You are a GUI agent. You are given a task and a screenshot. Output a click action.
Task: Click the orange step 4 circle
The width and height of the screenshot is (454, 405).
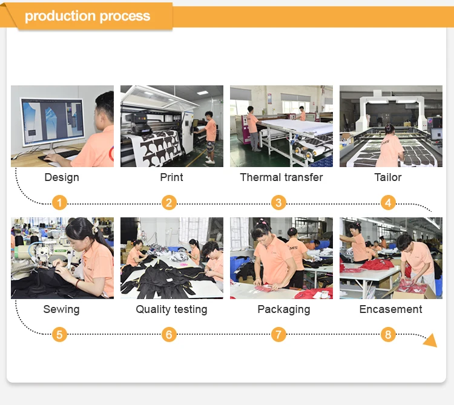tap(388, 203)
